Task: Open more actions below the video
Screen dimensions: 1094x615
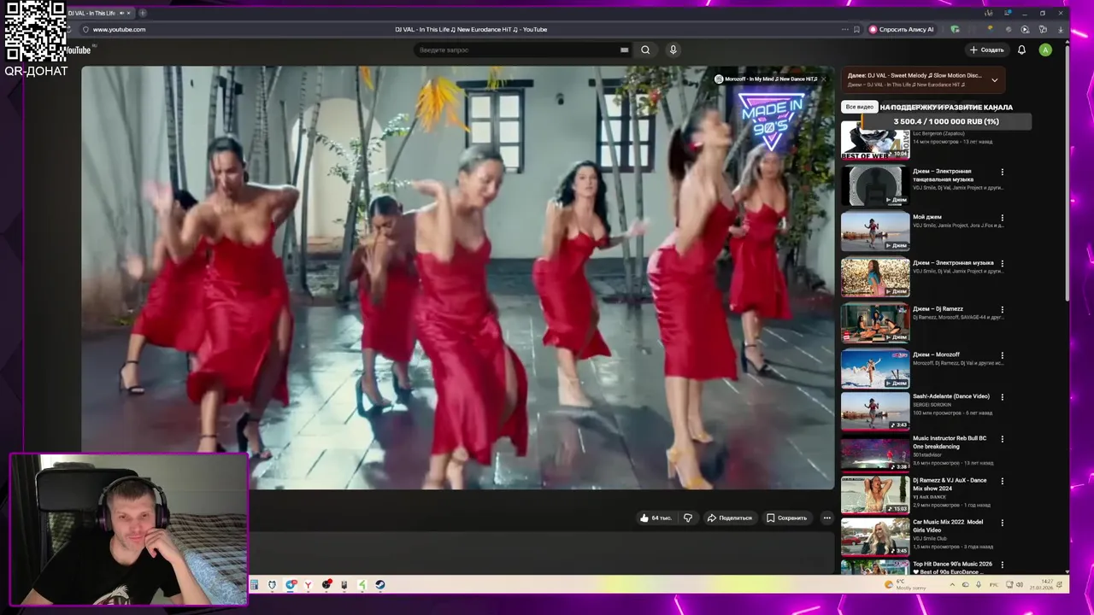Action: point(826,518)
